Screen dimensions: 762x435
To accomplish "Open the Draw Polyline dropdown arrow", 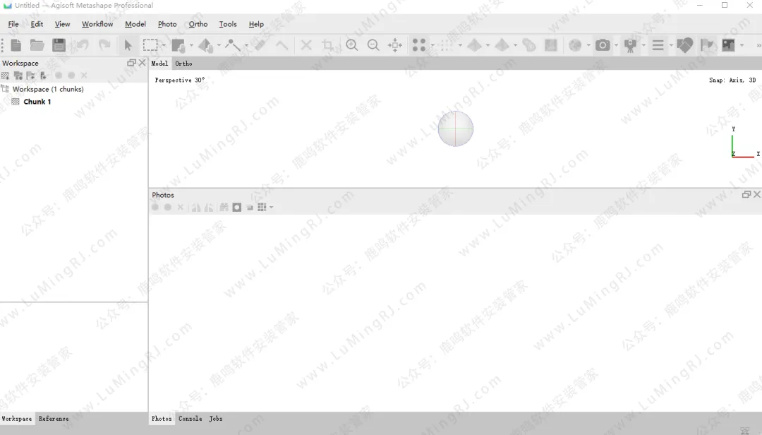I will click(x=246, y=45).
